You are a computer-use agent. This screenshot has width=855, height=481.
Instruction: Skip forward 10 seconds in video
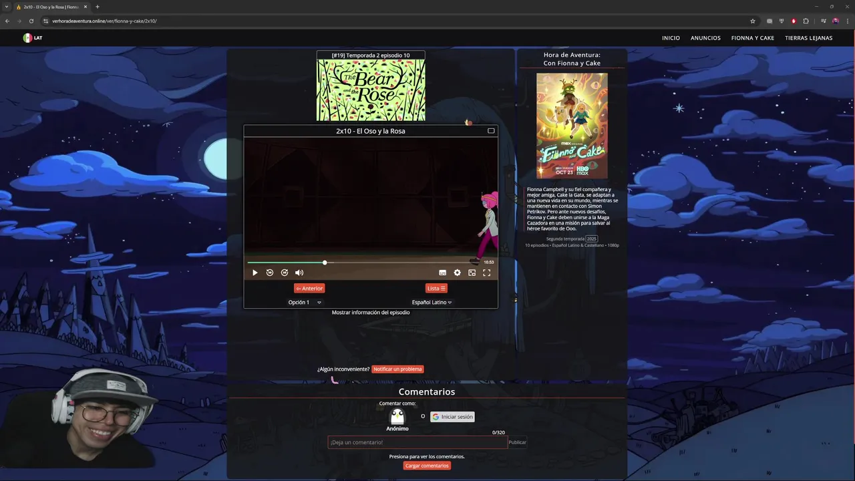(x=285, y=273)
